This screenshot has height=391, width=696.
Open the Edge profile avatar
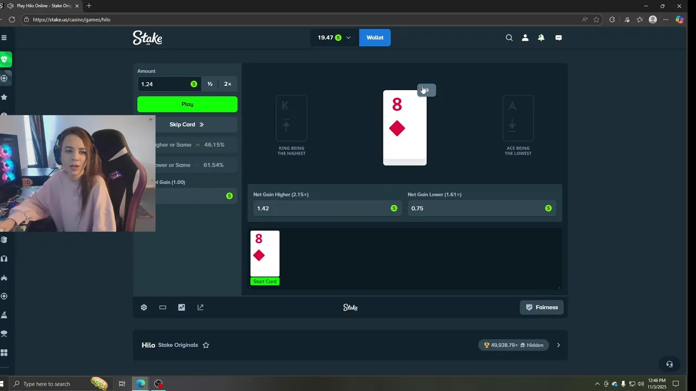653,20
